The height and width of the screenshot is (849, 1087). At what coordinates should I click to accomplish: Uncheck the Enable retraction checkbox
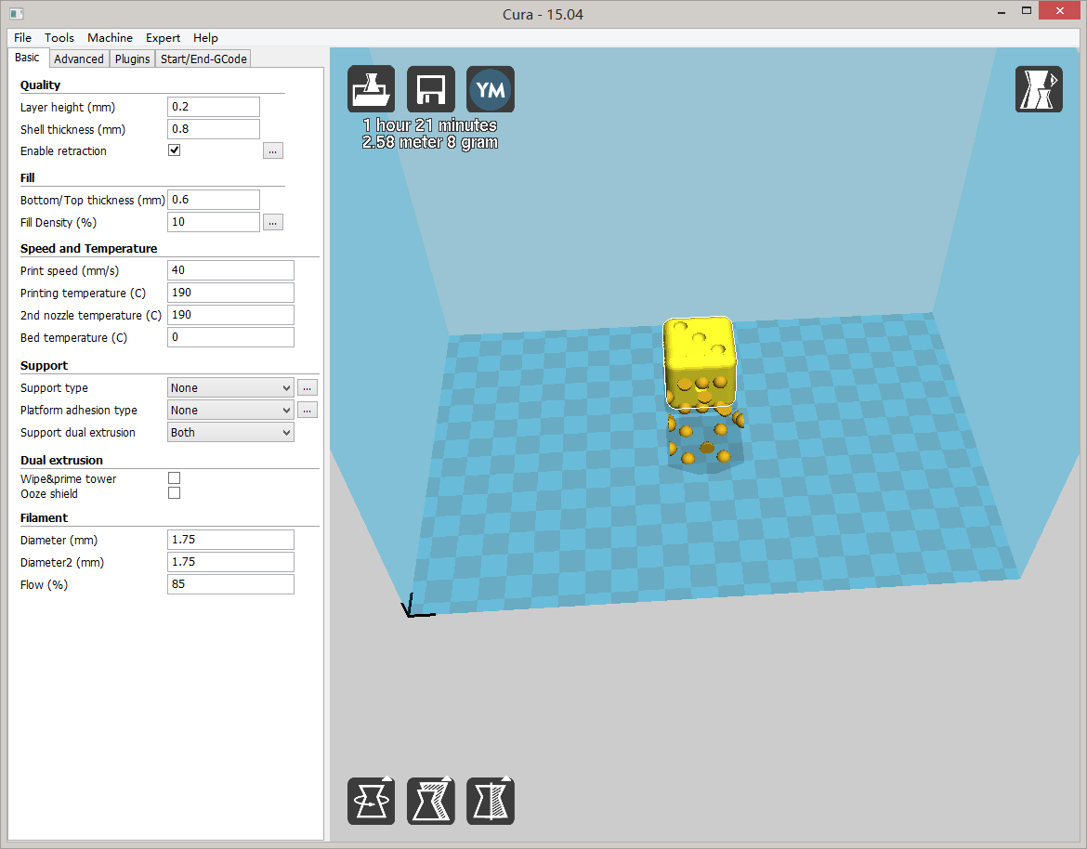coord(174,149)
